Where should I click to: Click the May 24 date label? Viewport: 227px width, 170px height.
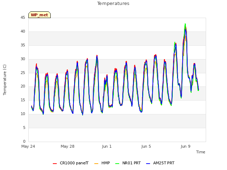(x=28, y=146)
